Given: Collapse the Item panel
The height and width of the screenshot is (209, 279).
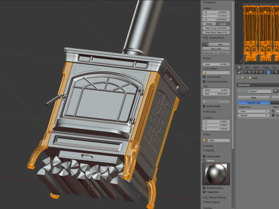Looking at the screenshot, I should (204, 134).
